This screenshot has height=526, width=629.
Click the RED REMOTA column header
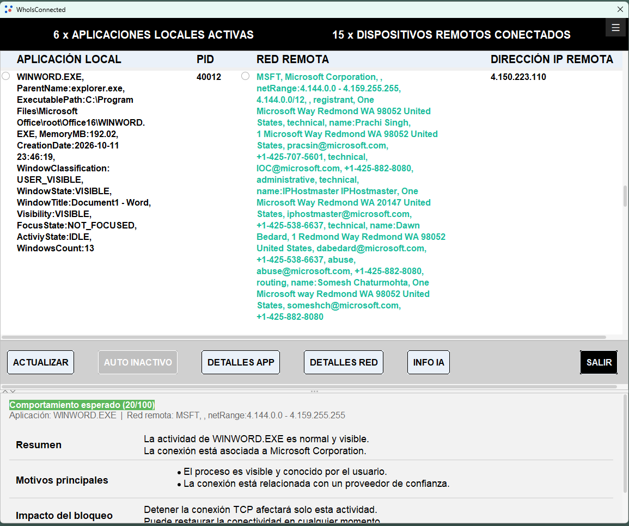tap(293, 59)
